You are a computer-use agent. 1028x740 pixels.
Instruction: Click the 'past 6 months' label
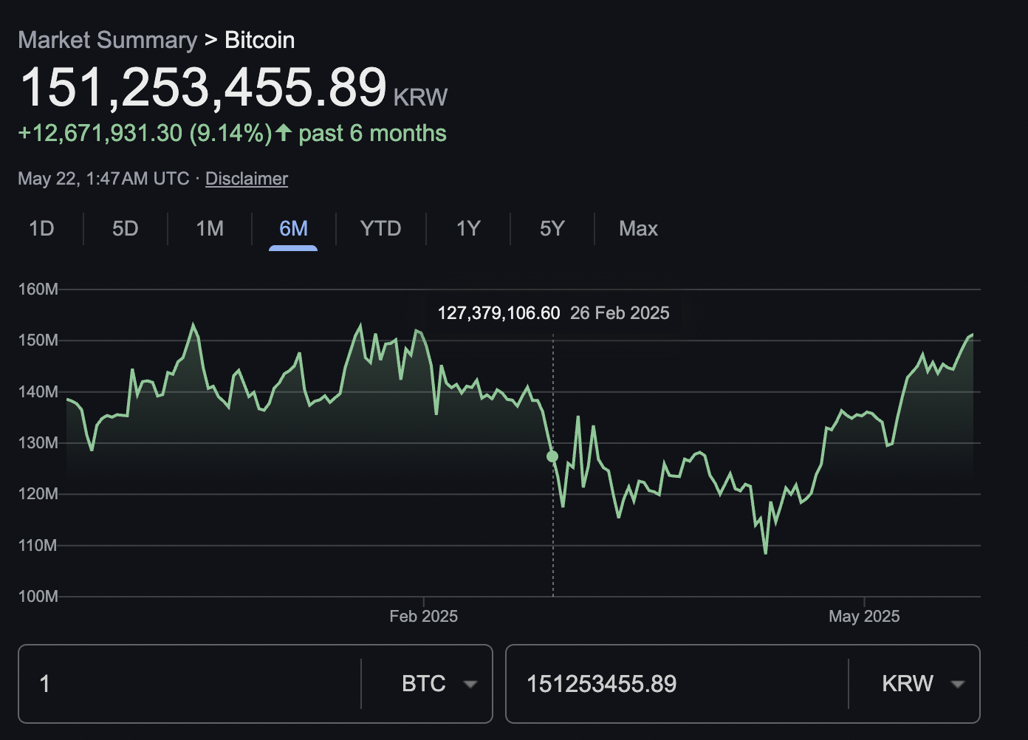coord(372,133)
